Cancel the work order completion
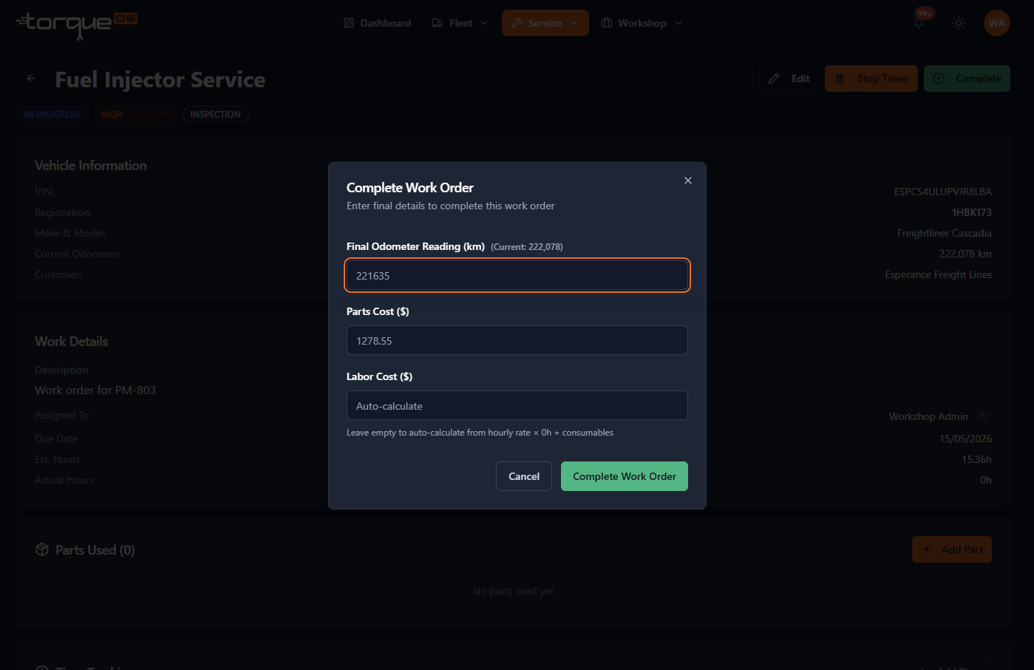 pyautogui.click(x=524, y=476)
